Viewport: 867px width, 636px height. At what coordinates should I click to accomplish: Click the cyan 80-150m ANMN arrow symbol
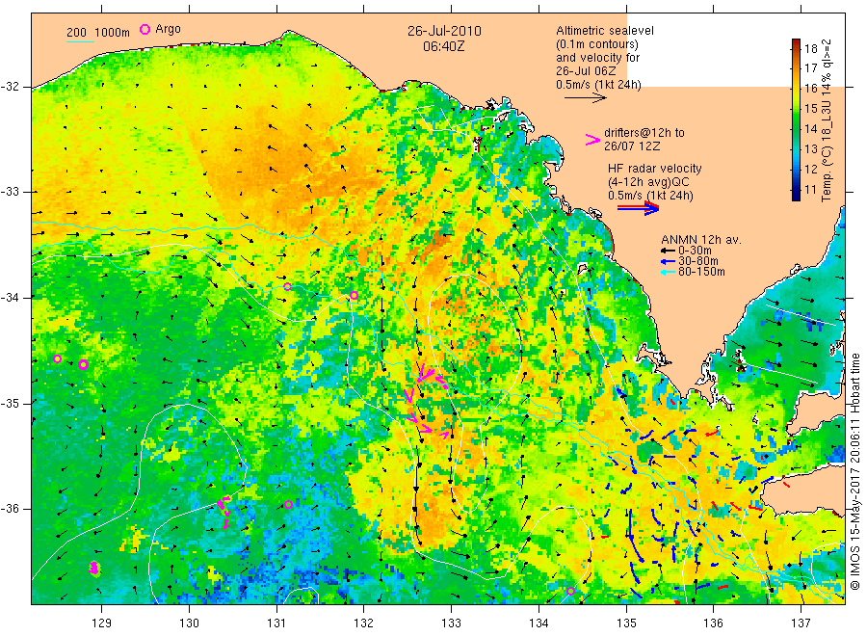click(x=668, y=272)
